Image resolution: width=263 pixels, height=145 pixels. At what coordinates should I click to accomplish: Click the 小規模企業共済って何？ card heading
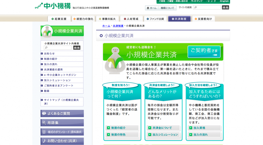coord(120,94)
